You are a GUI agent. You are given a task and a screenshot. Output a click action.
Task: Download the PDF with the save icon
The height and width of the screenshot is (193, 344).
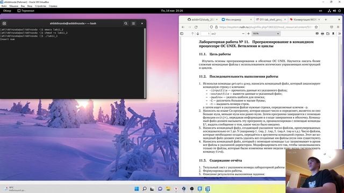tap(333, 34)
